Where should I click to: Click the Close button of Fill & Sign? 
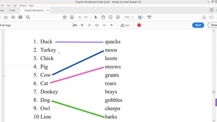coord(213,25)
